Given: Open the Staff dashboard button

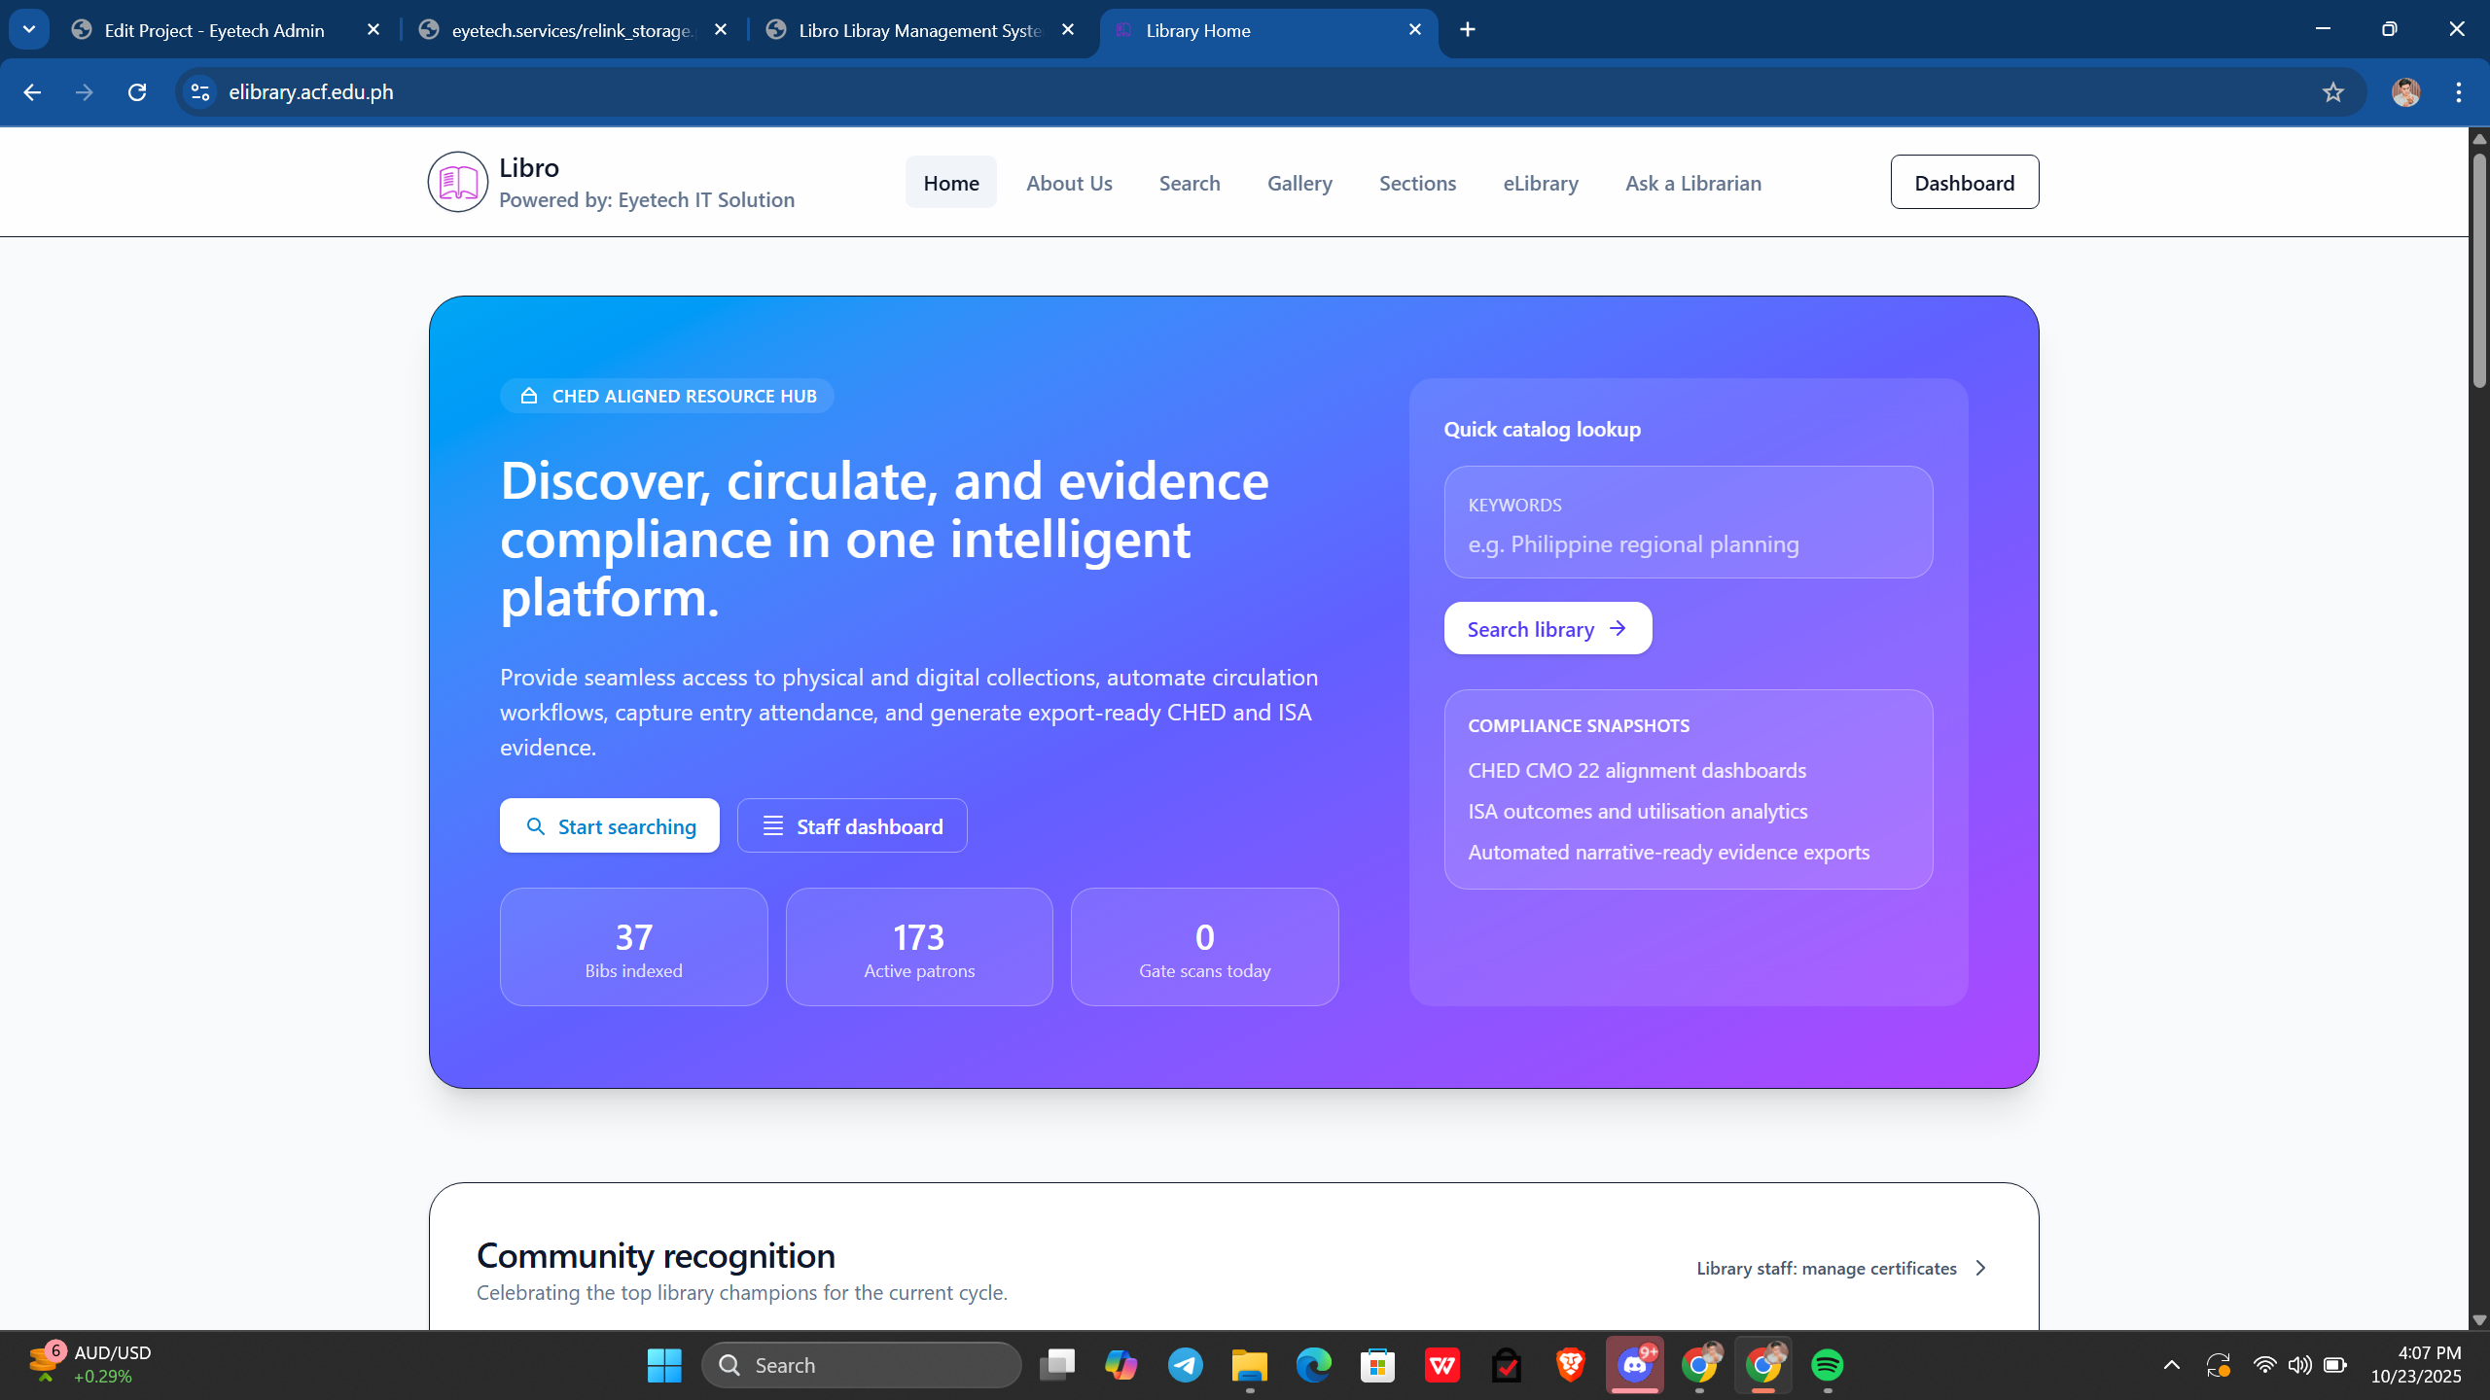Looking at the screenshot, I should tap(852, 825).
